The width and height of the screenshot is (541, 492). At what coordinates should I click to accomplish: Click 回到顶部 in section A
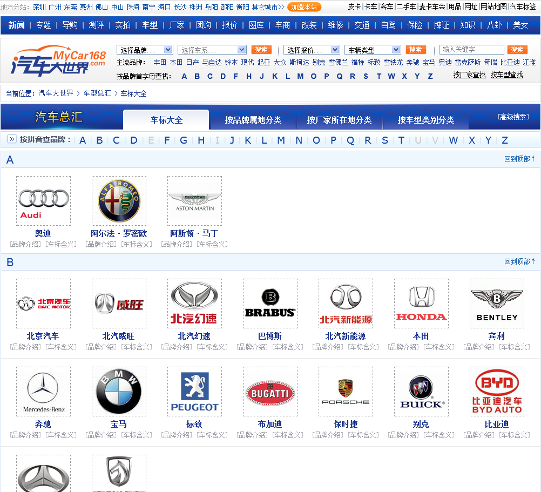[x=519, y=159]
